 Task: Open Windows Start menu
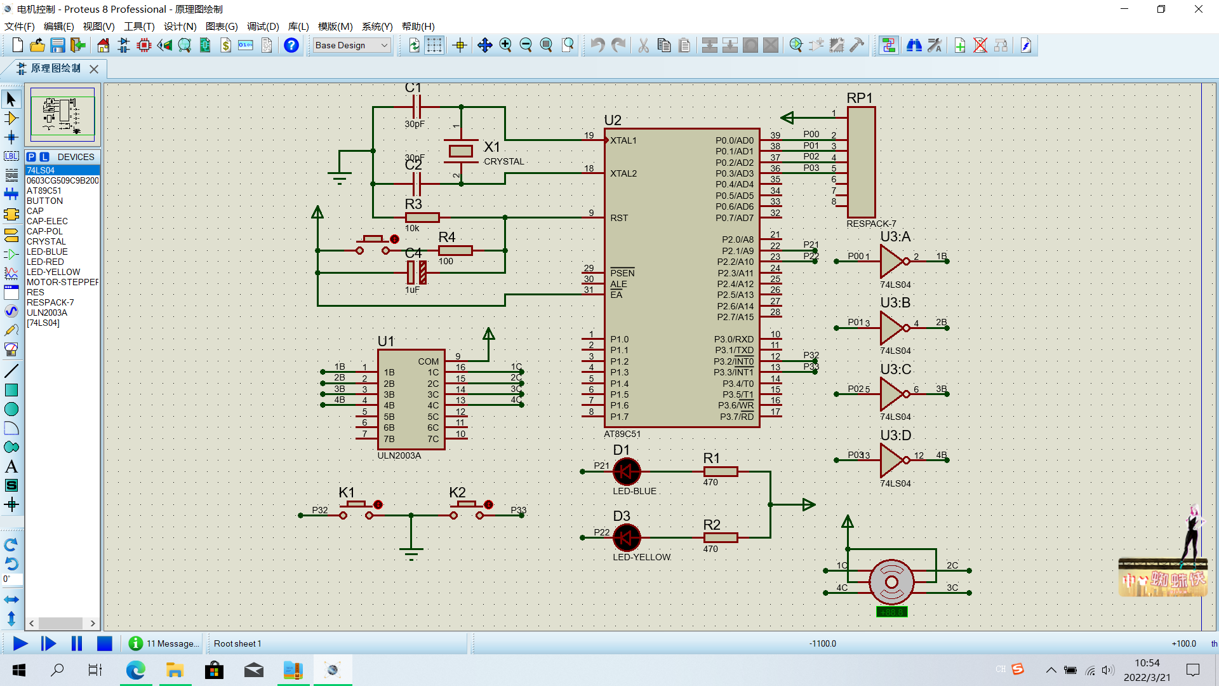click(19, 670)
